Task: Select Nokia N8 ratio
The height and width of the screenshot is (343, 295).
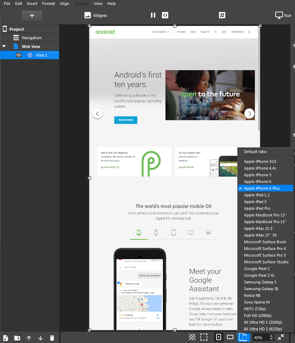Action: 265,295
